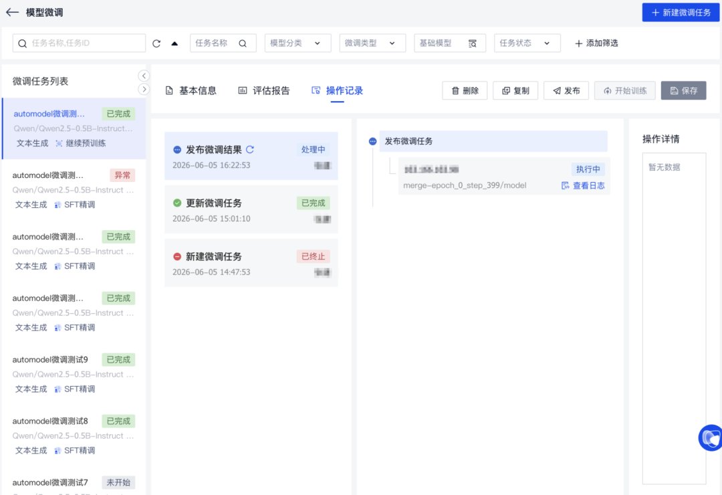
Task: Open the floating assistant bubble
Action: pyautogui.click(x=711, y=437)
